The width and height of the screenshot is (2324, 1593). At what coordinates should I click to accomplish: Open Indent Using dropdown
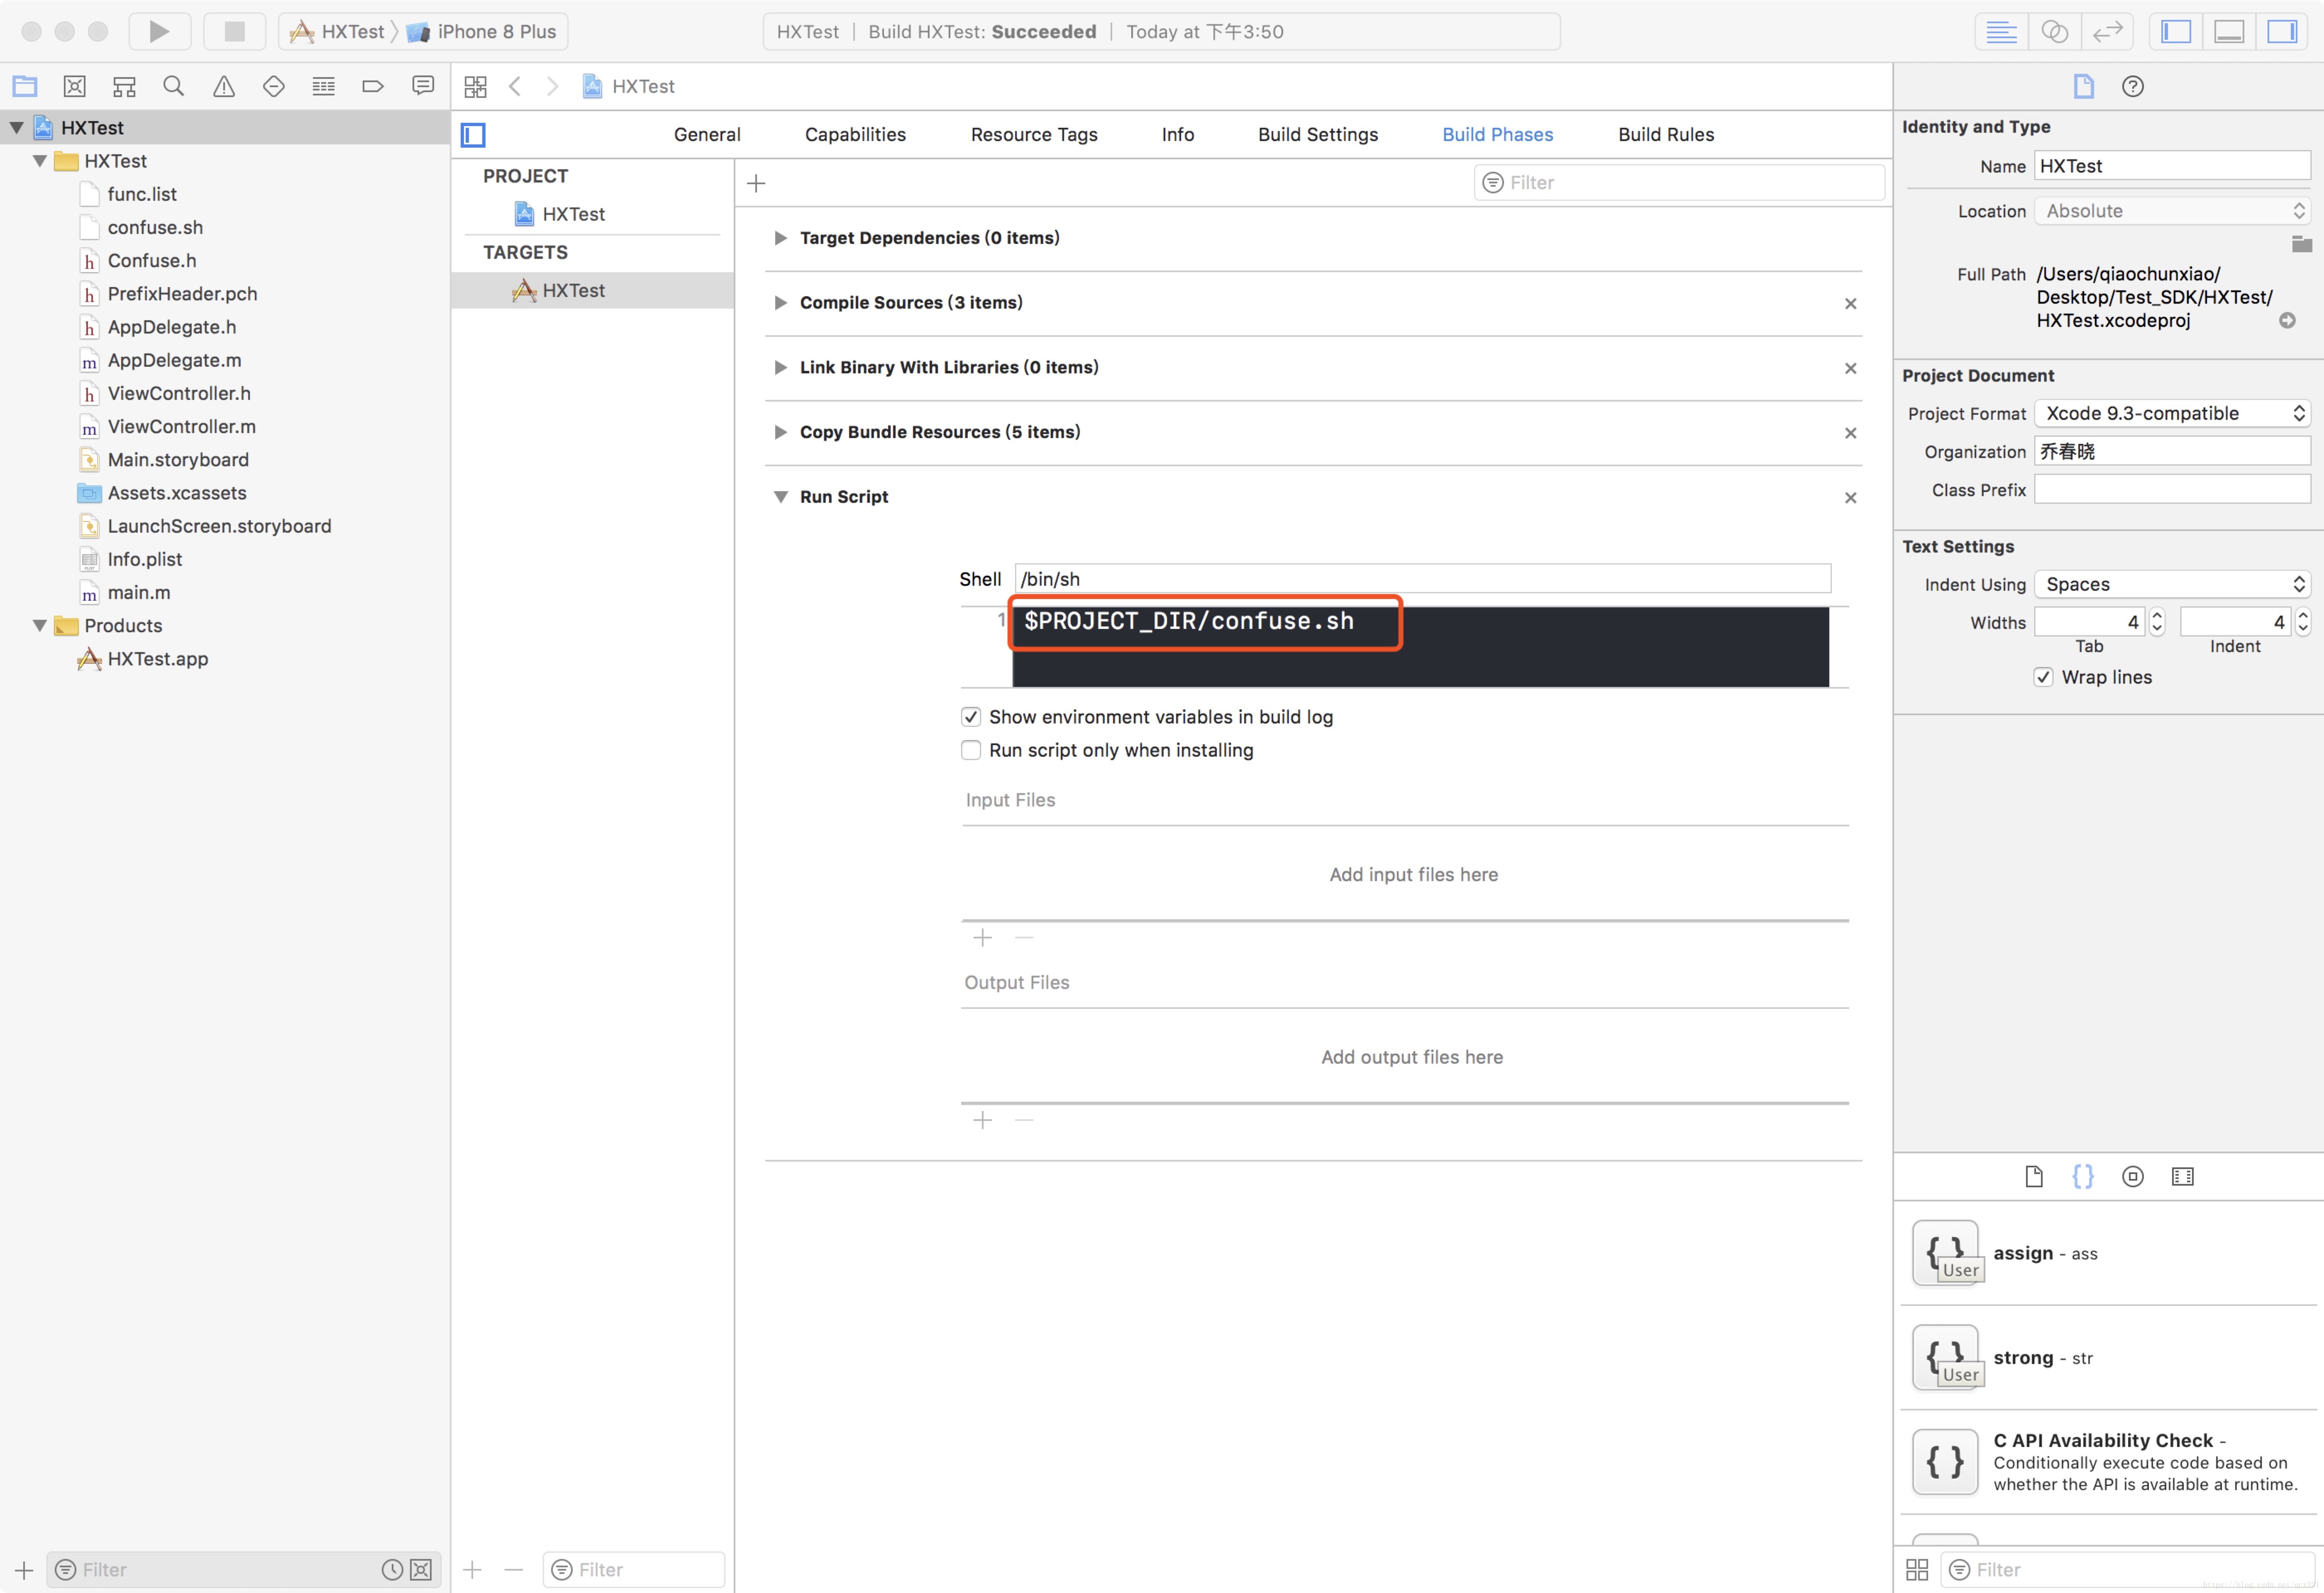tap(2172, 585)
